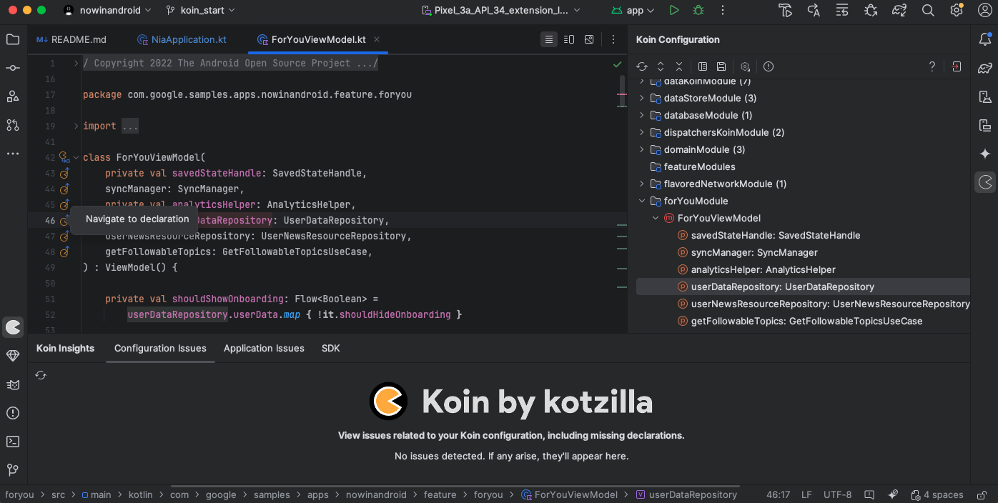Click the Run app play button
Viewport: 998px width, 503px height.
coord(673,10)
